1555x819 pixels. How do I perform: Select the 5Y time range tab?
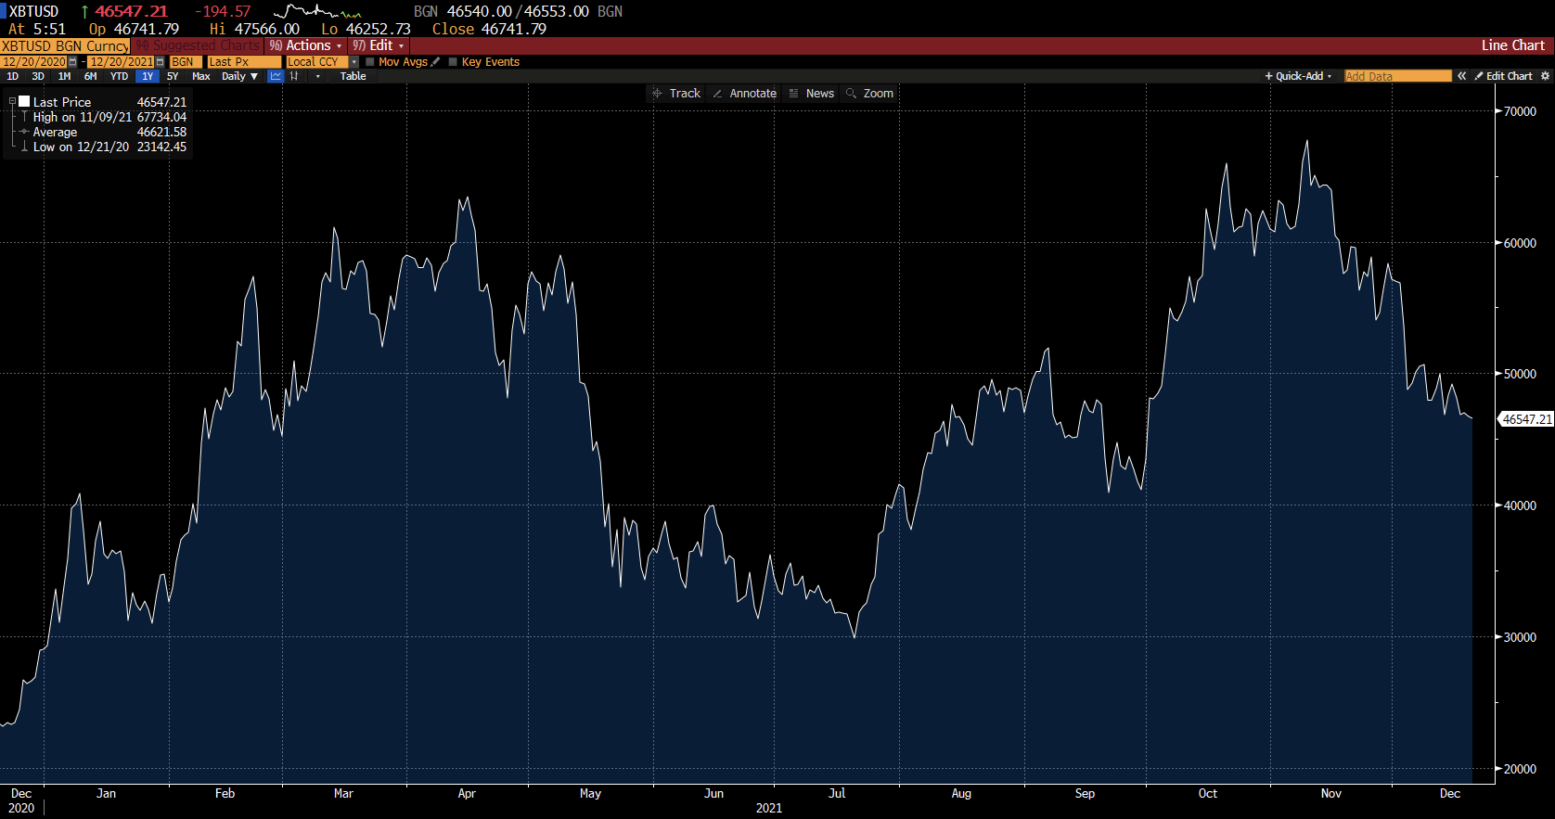coord(173,76)
